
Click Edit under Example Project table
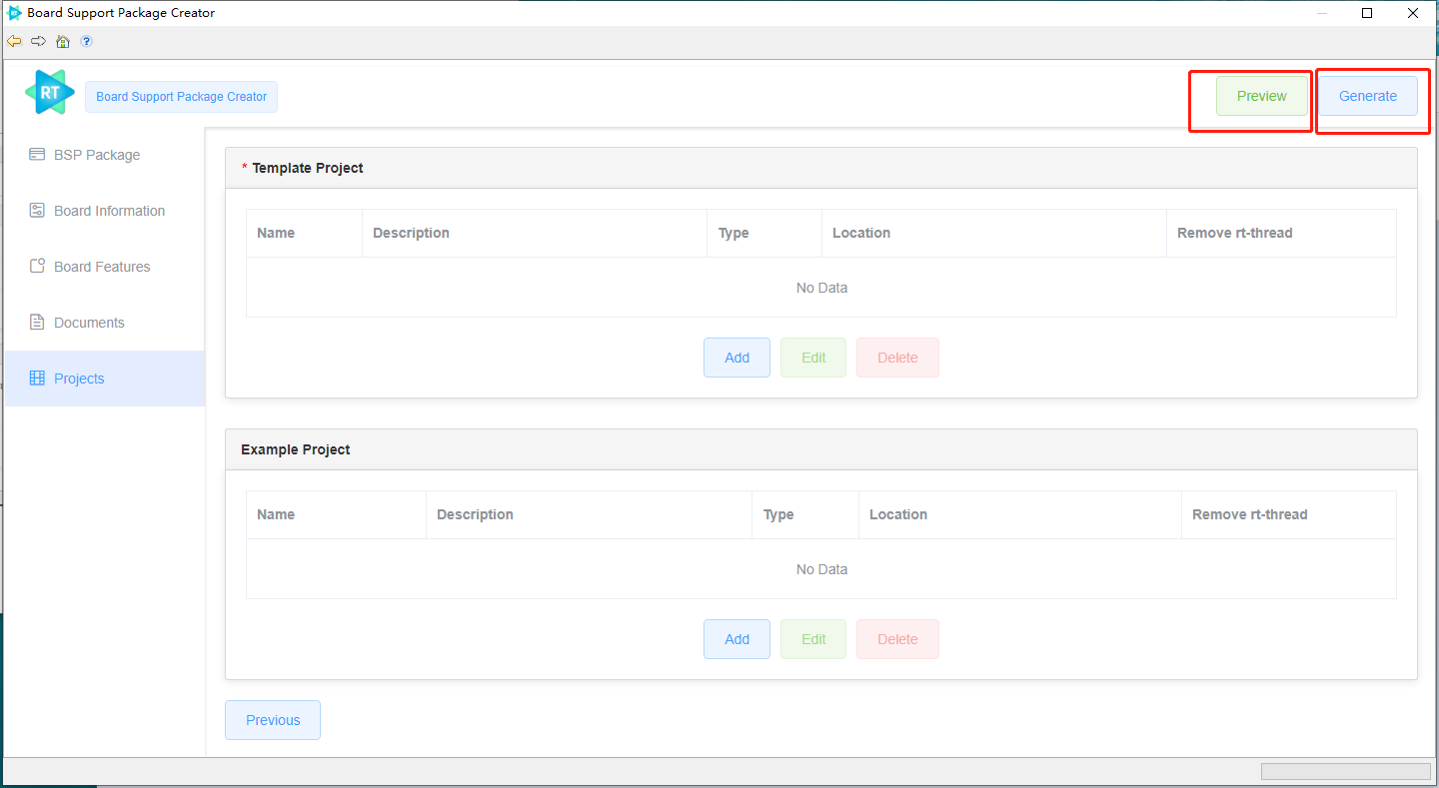(813, 639)
